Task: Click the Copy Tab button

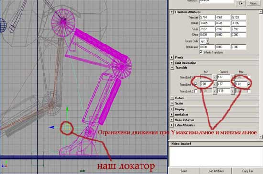Action: pyautogui.click(x=247, y=171)
